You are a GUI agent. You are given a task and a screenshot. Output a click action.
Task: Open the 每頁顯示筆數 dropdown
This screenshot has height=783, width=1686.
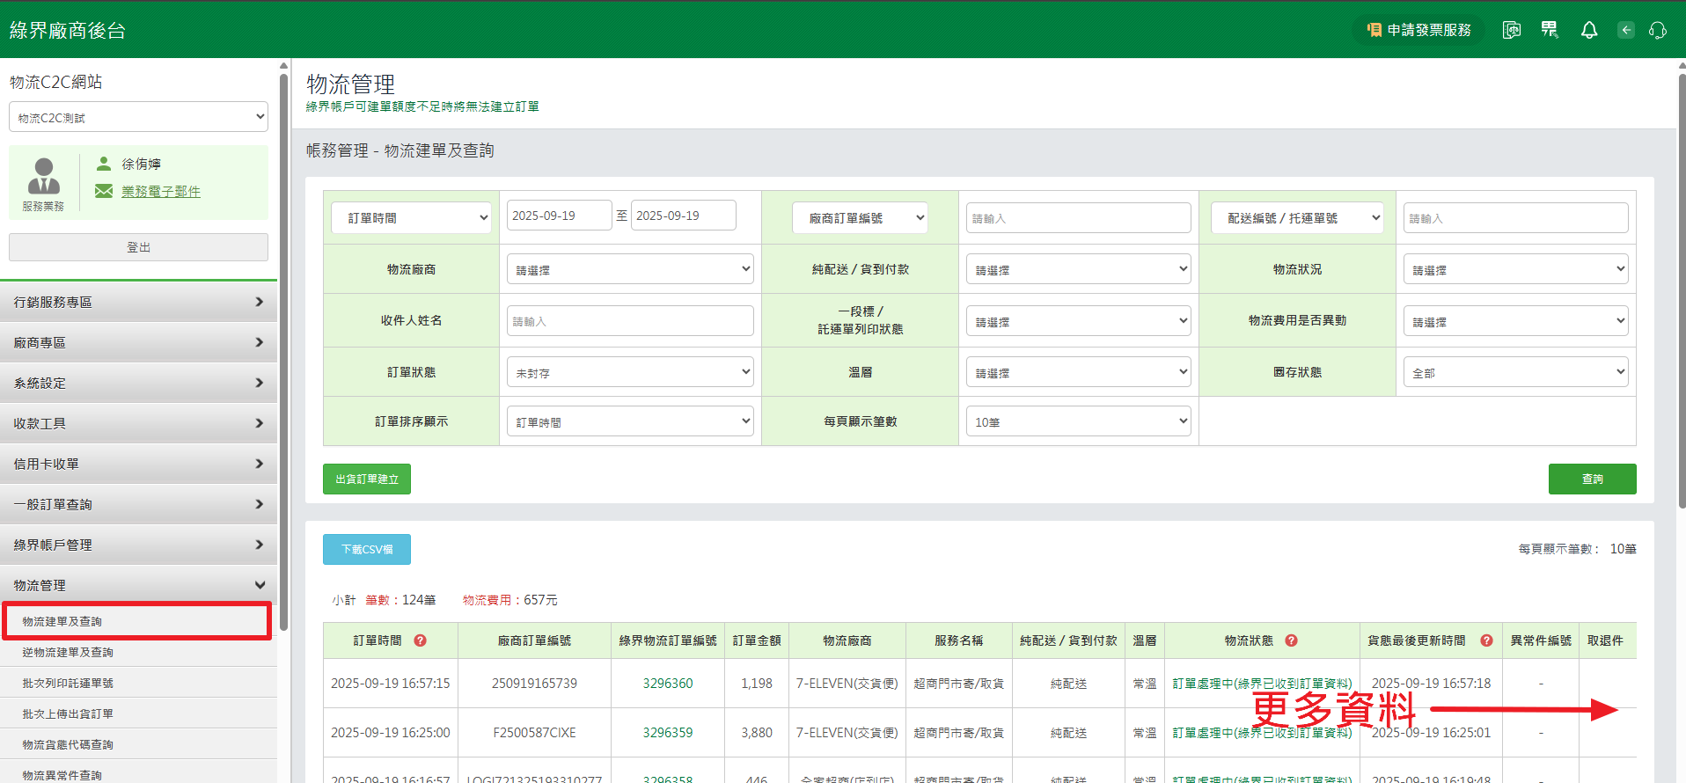(1078, 421)
